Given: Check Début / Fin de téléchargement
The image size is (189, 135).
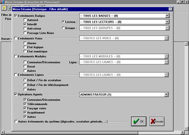Looking at the screenshot, I should tap(25, 85).
